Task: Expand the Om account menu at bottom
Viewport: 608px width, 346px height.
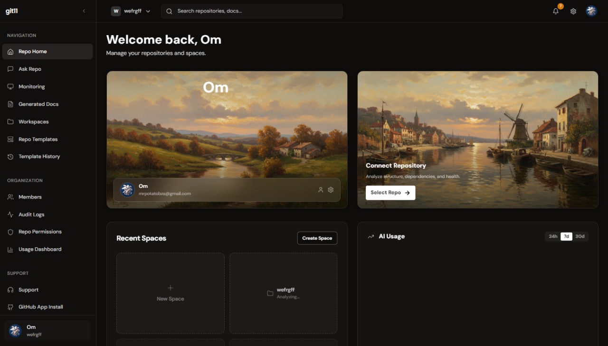Action: (x=47, y=329)
